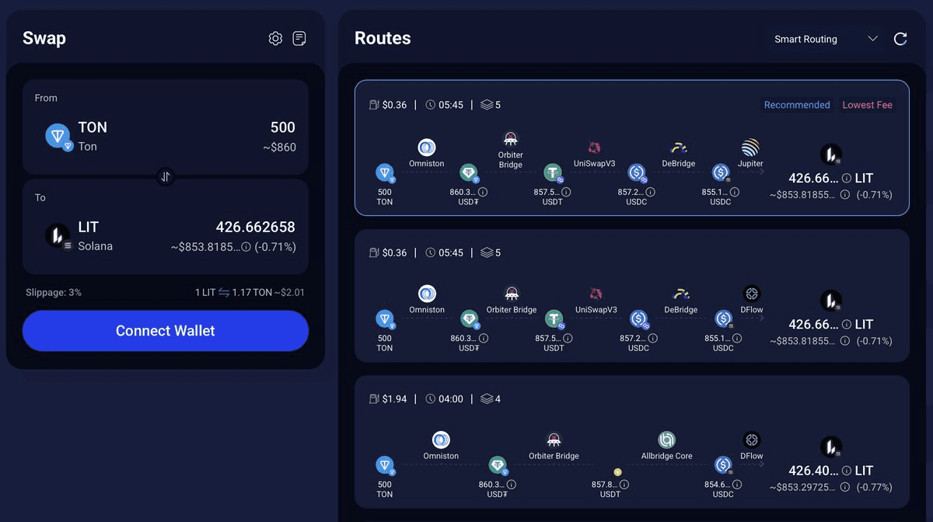
Task: Select the Jupiter protocol icon
Action: (749, 148)
